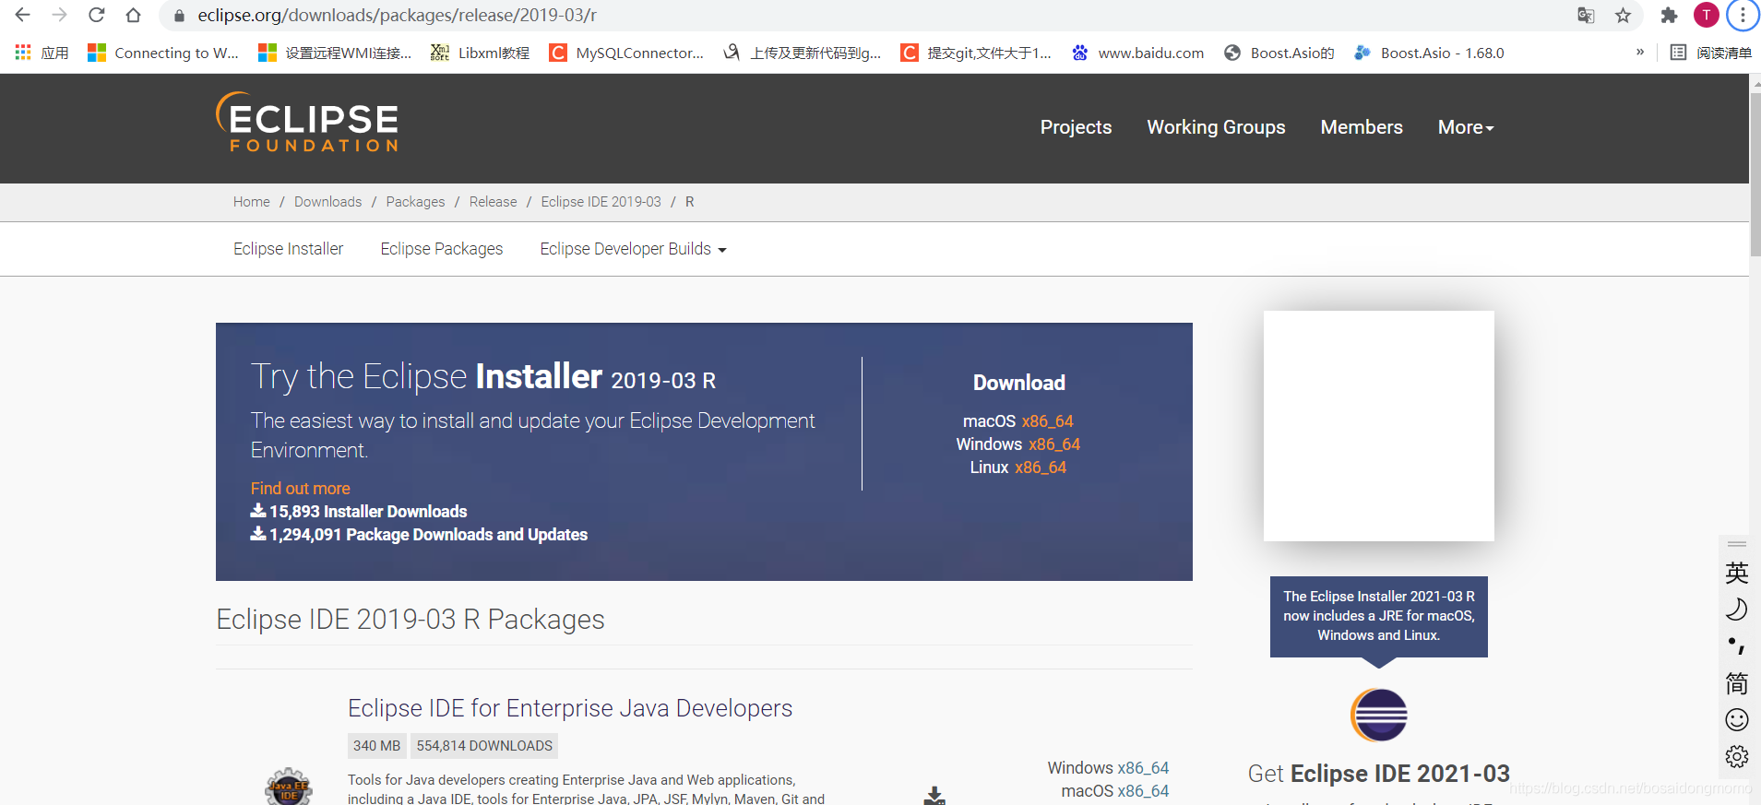Viewport: 1761px width, 805px height.
Task: Open the IME settings gear icon
Action: (1737, 756)
